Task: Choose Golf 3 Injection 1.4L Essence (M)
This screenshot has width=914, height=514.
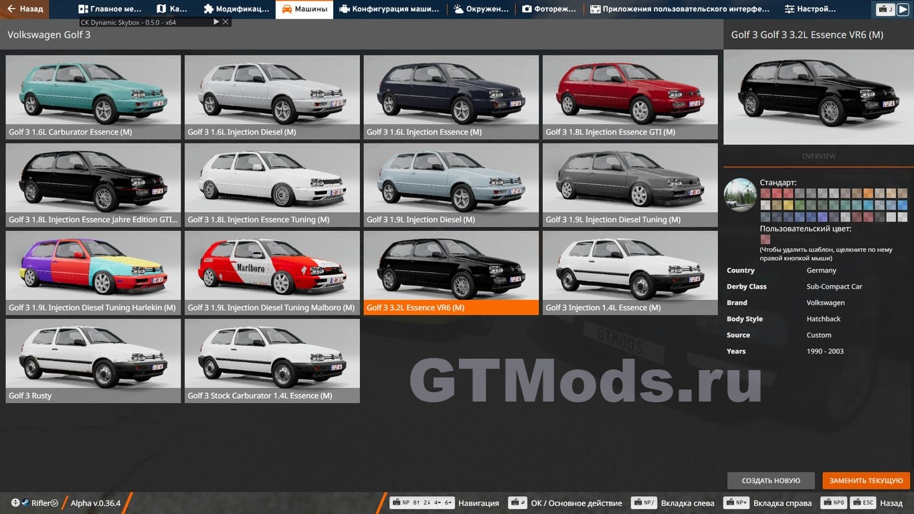Action: click(630, 273)
